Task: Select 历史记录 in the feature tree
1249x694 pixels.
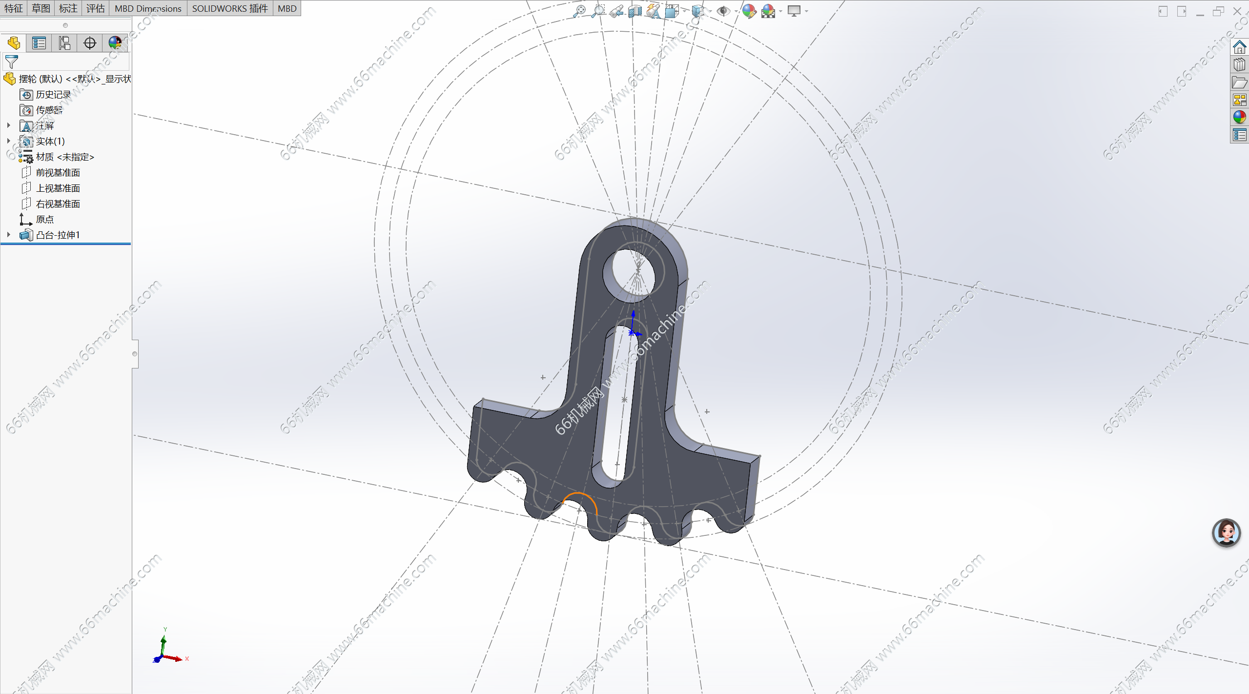Action: (45, 94)
